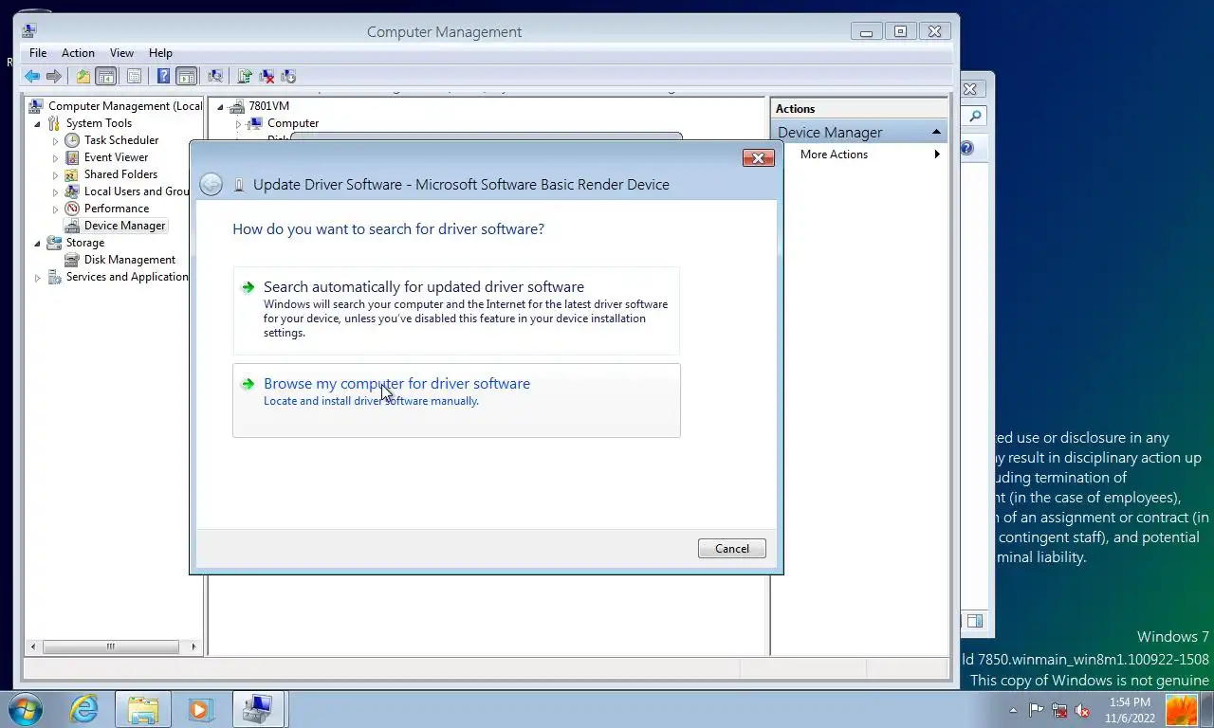Image resolution: width=1214 pixels, height=728 pixels.
Task: Open the Start menu orb
Action: pos(26,709)
